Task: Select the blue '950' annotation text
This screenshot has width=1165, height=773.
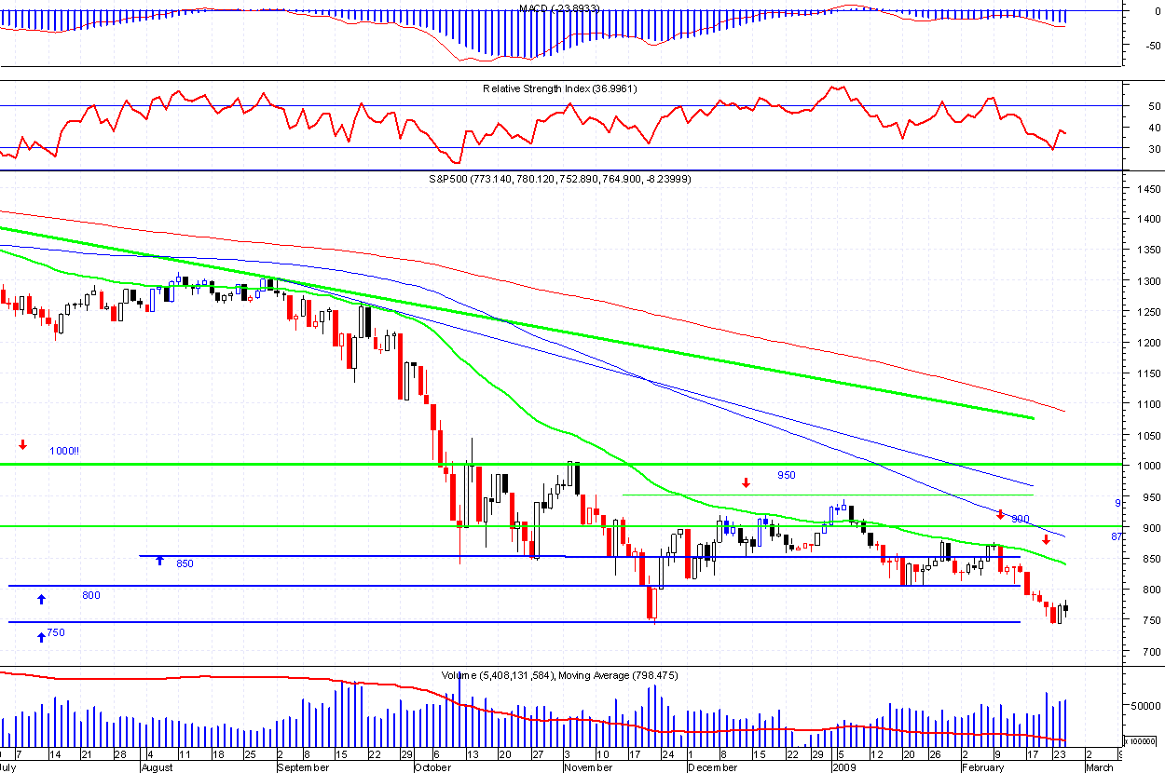Action: pos(787,475)
